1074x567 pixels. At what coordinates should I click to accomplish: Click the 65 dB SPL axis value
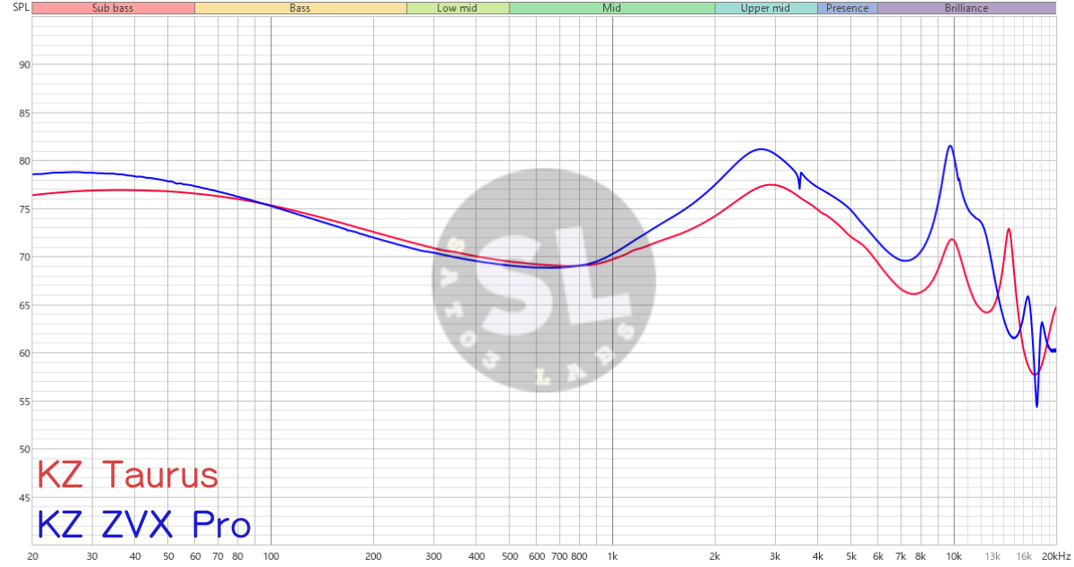(24, 305)
